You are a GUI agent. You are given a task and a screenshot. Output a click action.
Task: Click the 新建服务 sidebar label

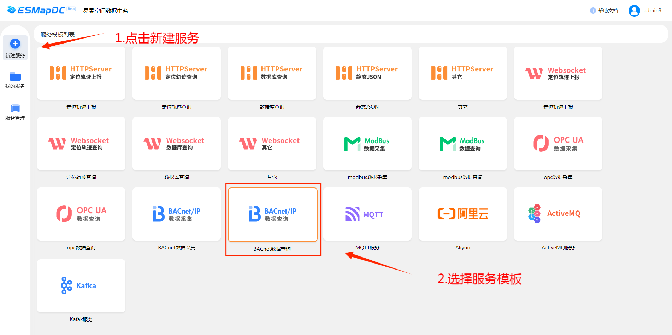point(15,56)
